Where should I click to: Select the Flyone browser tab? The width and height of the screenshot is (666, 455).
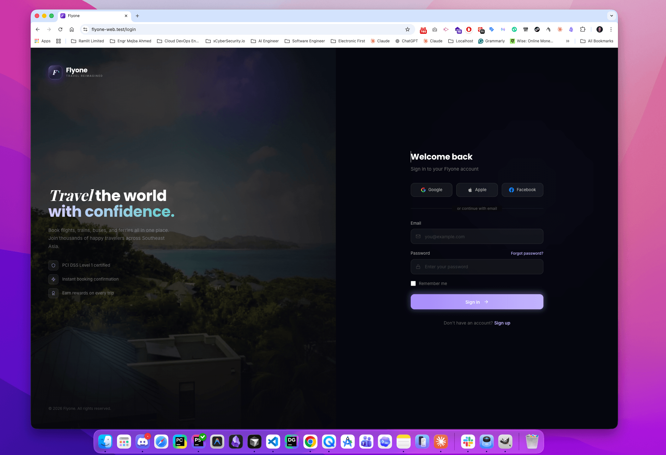click(x=94, y=16)
